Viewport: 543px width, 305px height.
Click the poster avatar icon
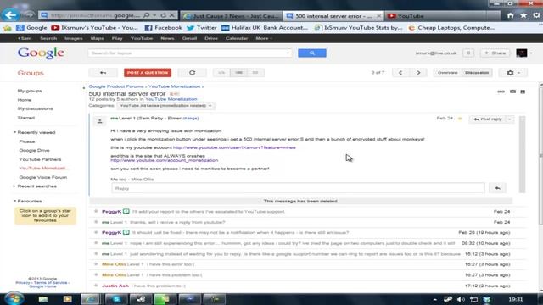coord(100,121)
